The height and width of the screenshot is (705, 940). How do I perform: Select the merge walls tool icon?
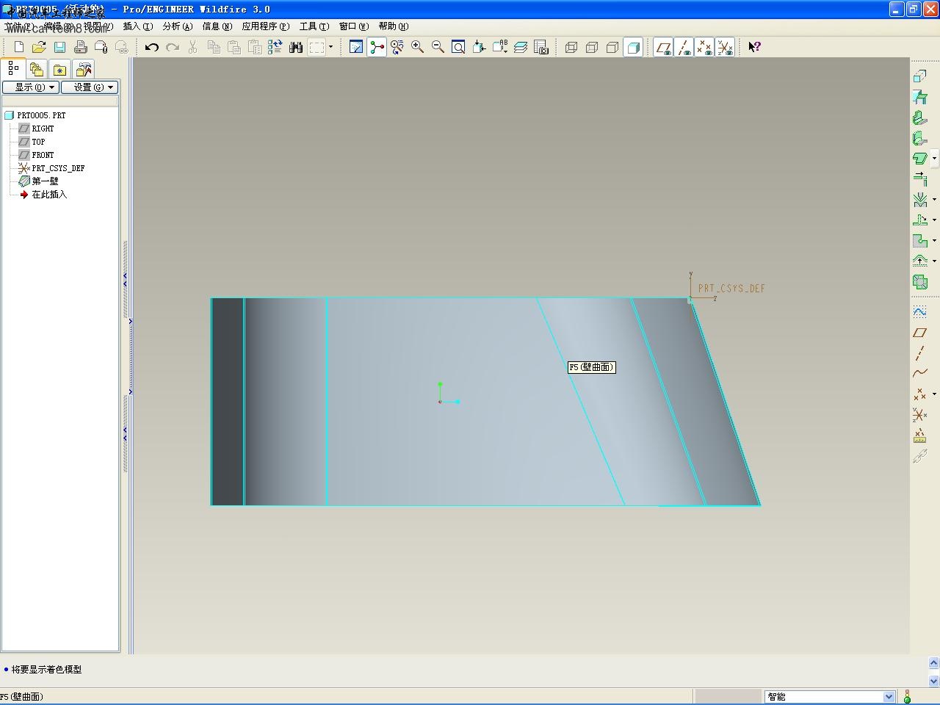(919, 282)
